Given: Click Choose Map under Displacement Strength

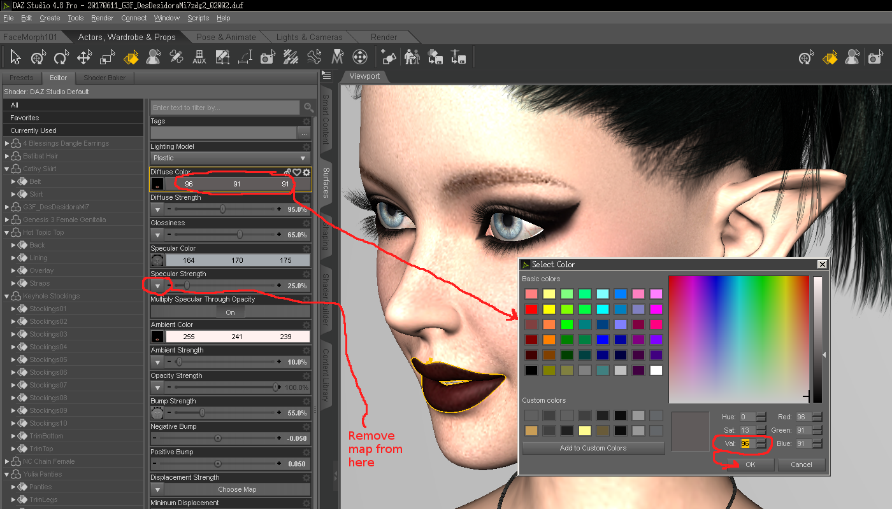Looking at the screenshot, I should pyautogui.click(x=237, y=489).
